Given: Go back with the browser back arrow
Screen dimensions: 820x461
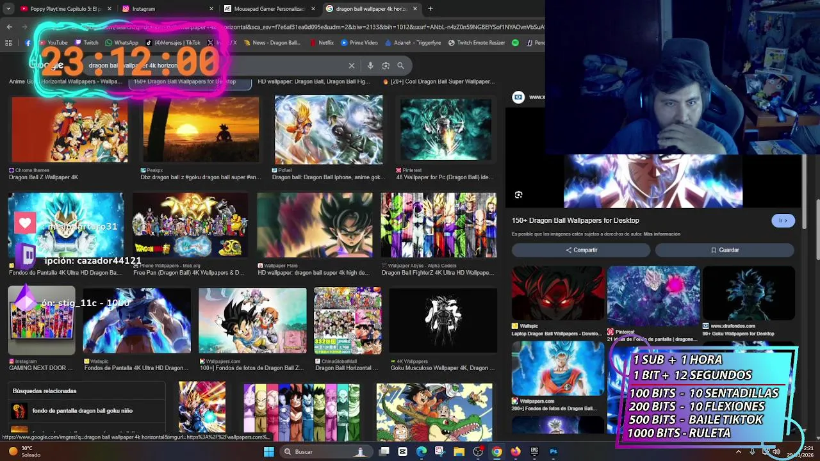Looking at the screenshot, I should pos(9,27).
